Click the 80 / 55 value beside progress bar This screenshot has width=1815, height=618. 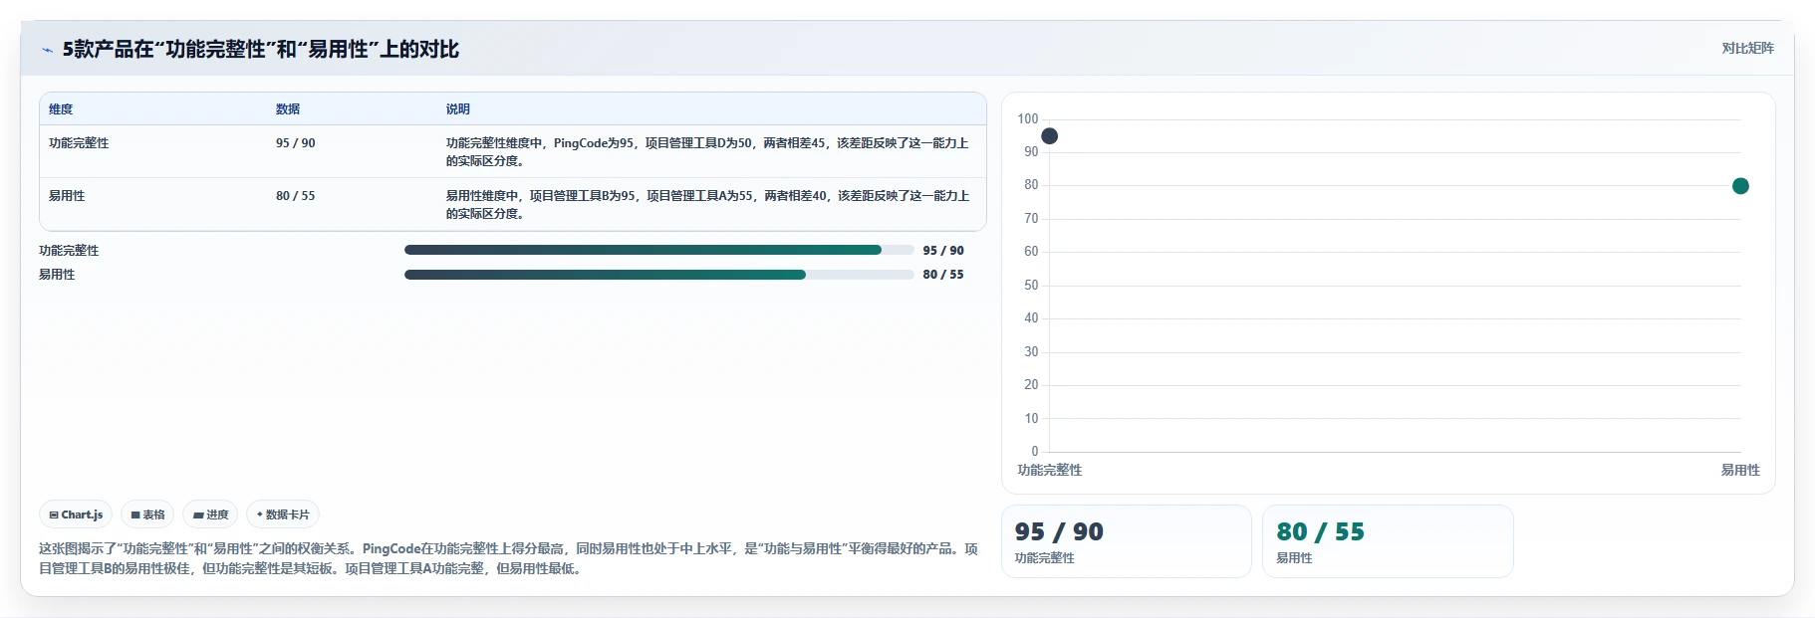click(943, 275)
